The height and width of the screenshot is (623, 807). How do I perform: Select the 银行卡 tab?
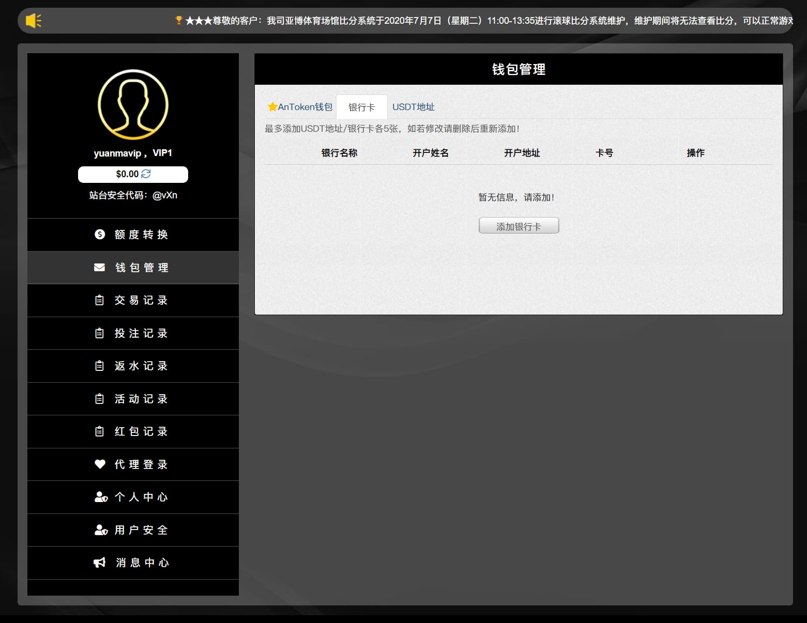pyautogui.click(x=361, y=107)
